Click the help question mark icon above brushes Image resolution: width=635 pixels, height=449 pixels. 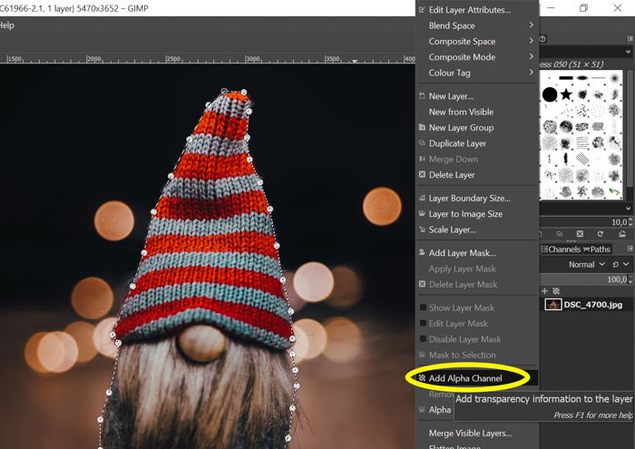point(542,39)
